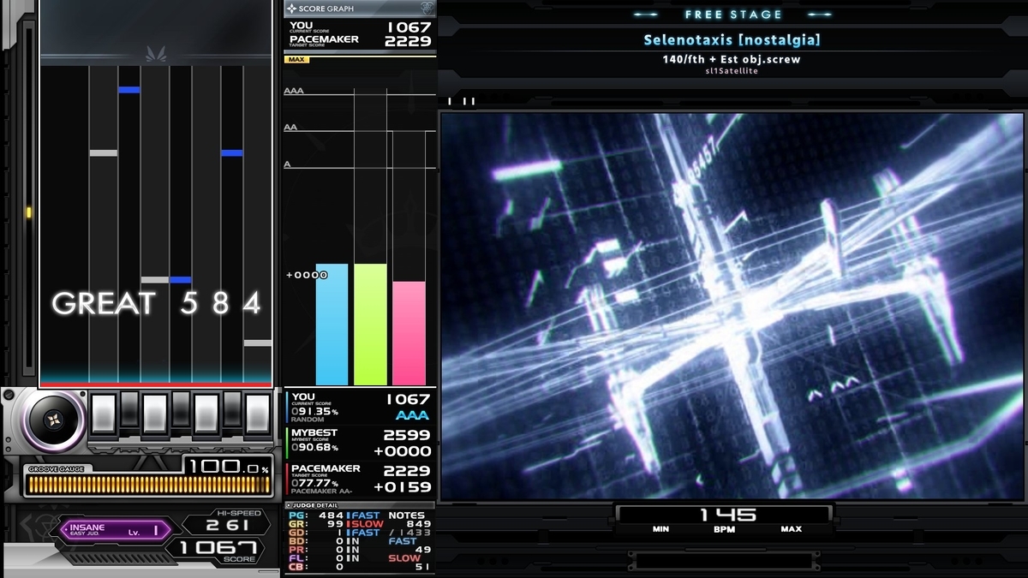This screenshot has width=1028, height=578.
Task: Click the top 'PACEMAKER 2229' target score
Action: 360,40
